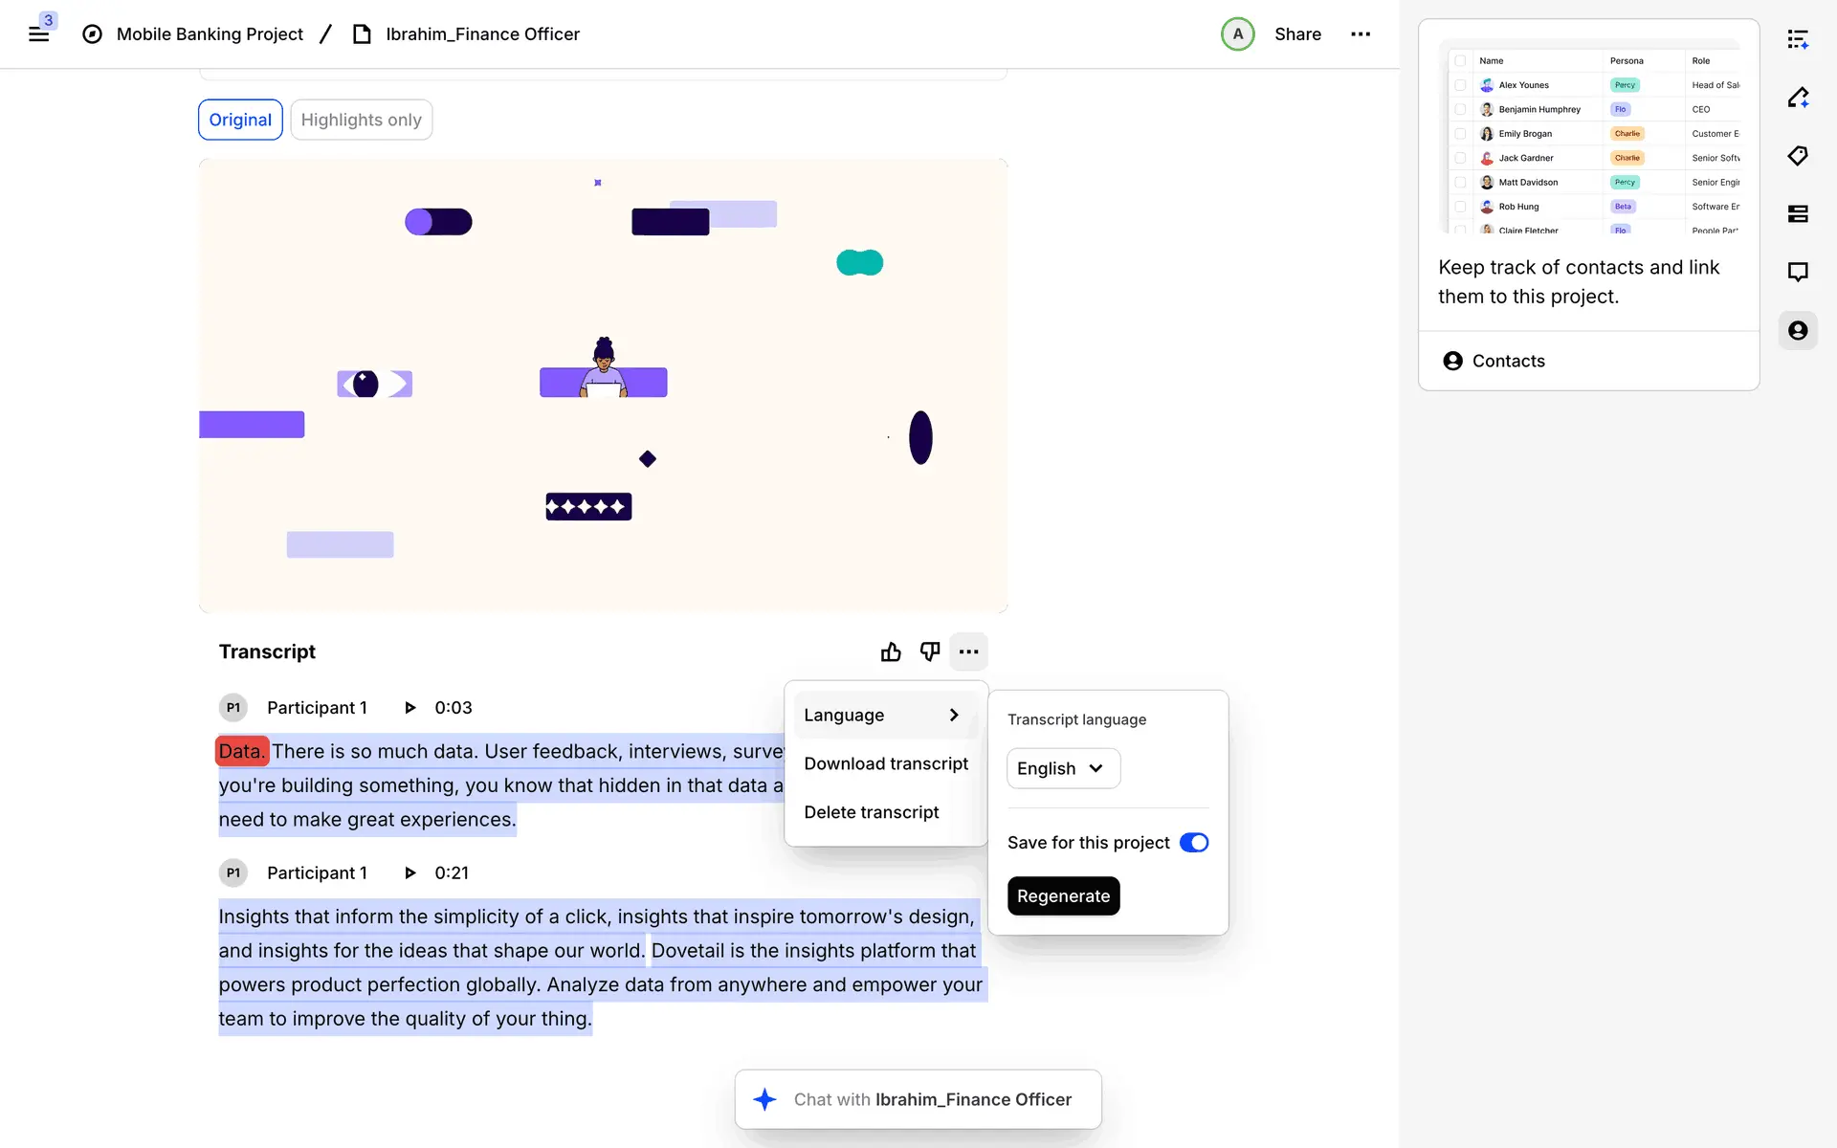1837x1148 pixels.
Task: Switch to Highlights only tab
Action: (361, 120)
